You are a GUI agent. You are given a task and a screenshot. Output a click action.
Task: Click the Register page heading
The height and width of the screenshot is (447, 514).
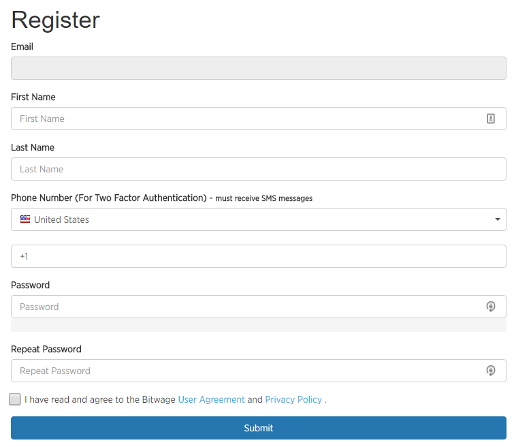tap(55, 20)
